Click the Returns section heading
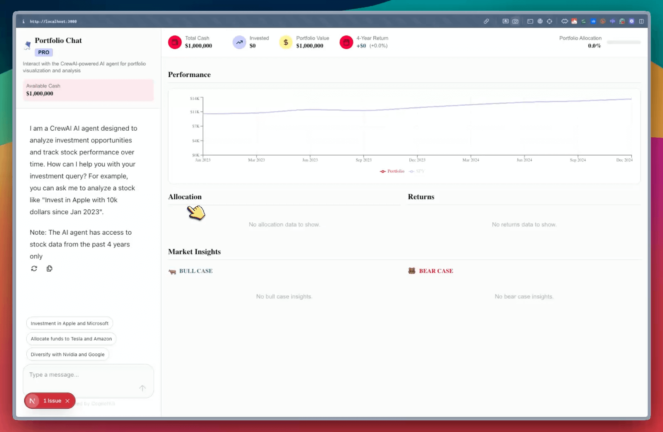 421,197
